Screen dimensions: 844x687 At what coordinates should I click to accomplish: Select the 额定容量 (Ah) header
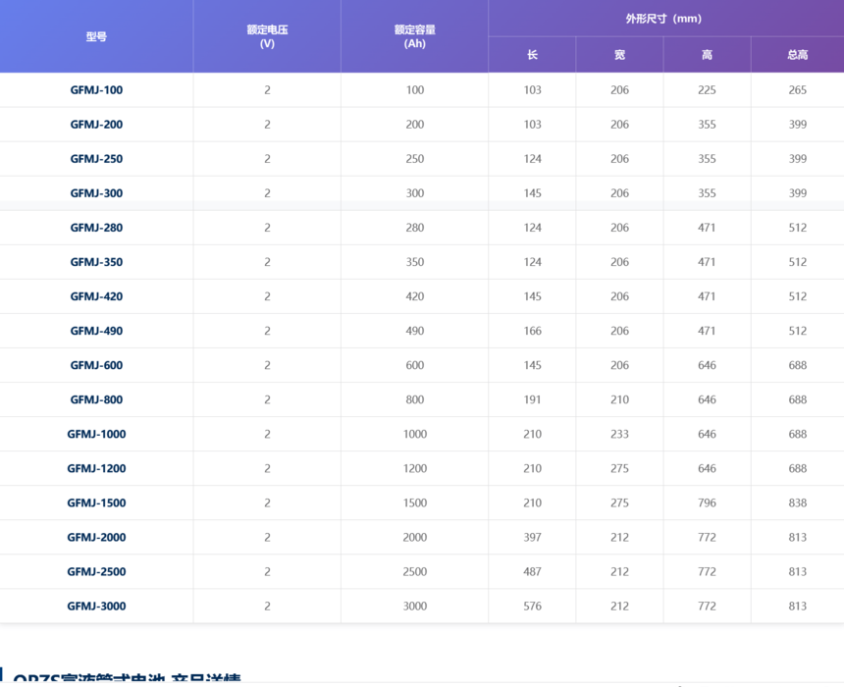coord(414,36)
